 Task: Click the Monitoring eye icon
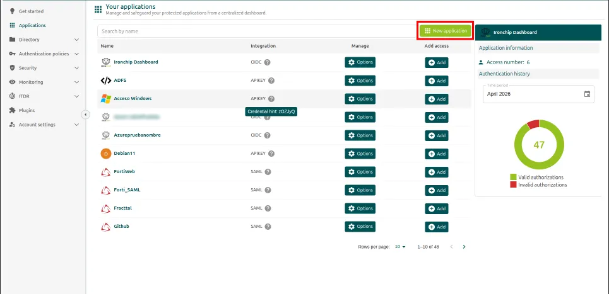[12, 82]
